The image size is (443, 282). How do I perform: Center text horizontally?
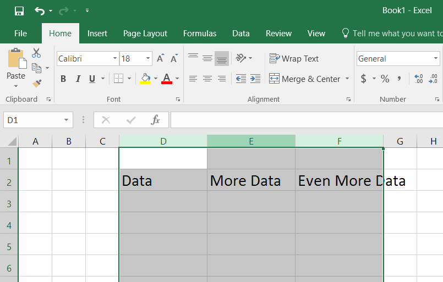(207, 79)
